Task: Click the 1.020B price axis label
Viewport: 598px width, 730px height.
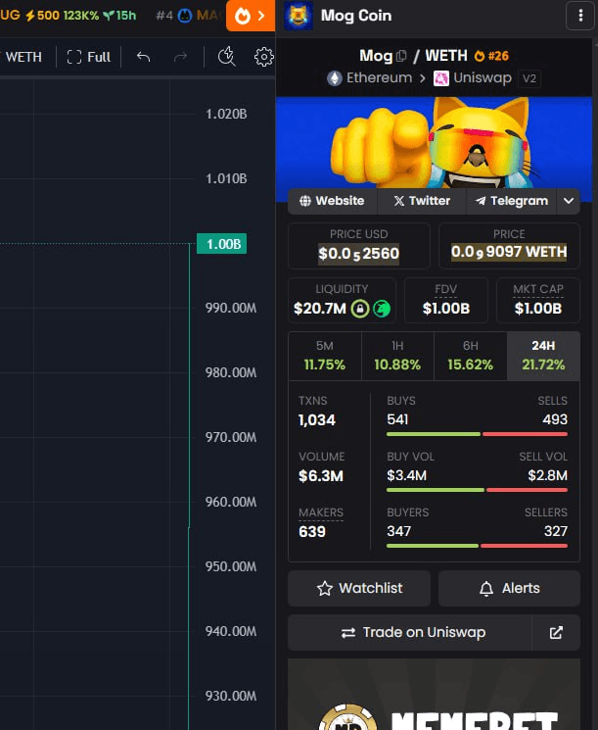Action: click(226, 114)
